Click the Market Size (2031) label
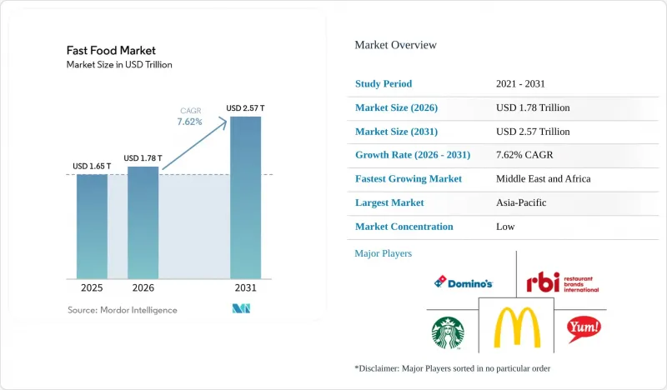The height and width of the screenshot is (390, 667). [396, 132]
